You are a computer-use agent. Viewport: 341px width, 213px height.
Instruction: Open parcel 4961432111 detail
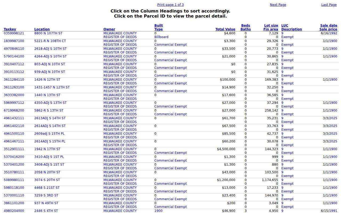tap(14, 118)
